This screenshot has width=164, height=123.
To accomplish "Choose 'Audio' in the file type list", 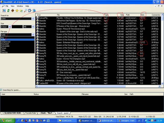I will pyautogui.click(x=17, y=40).
